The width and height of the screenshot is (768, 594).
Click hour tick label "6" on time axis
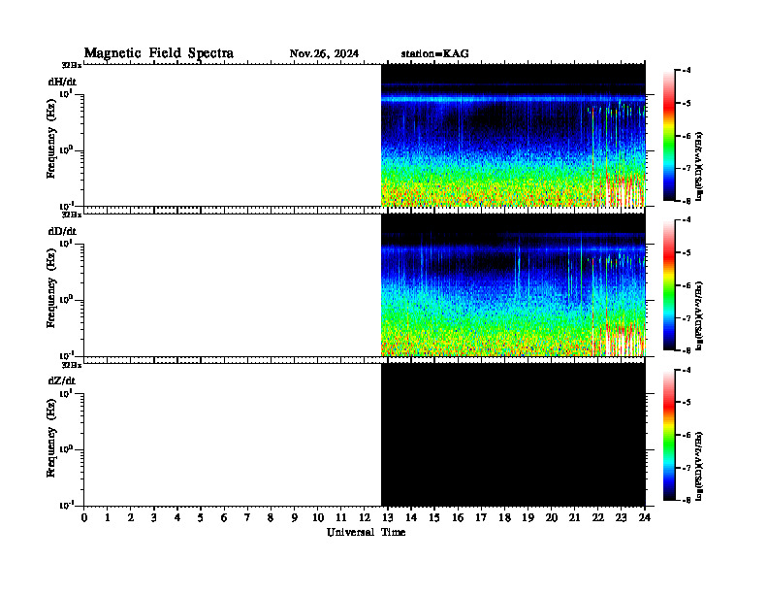(x=224, y=518)
